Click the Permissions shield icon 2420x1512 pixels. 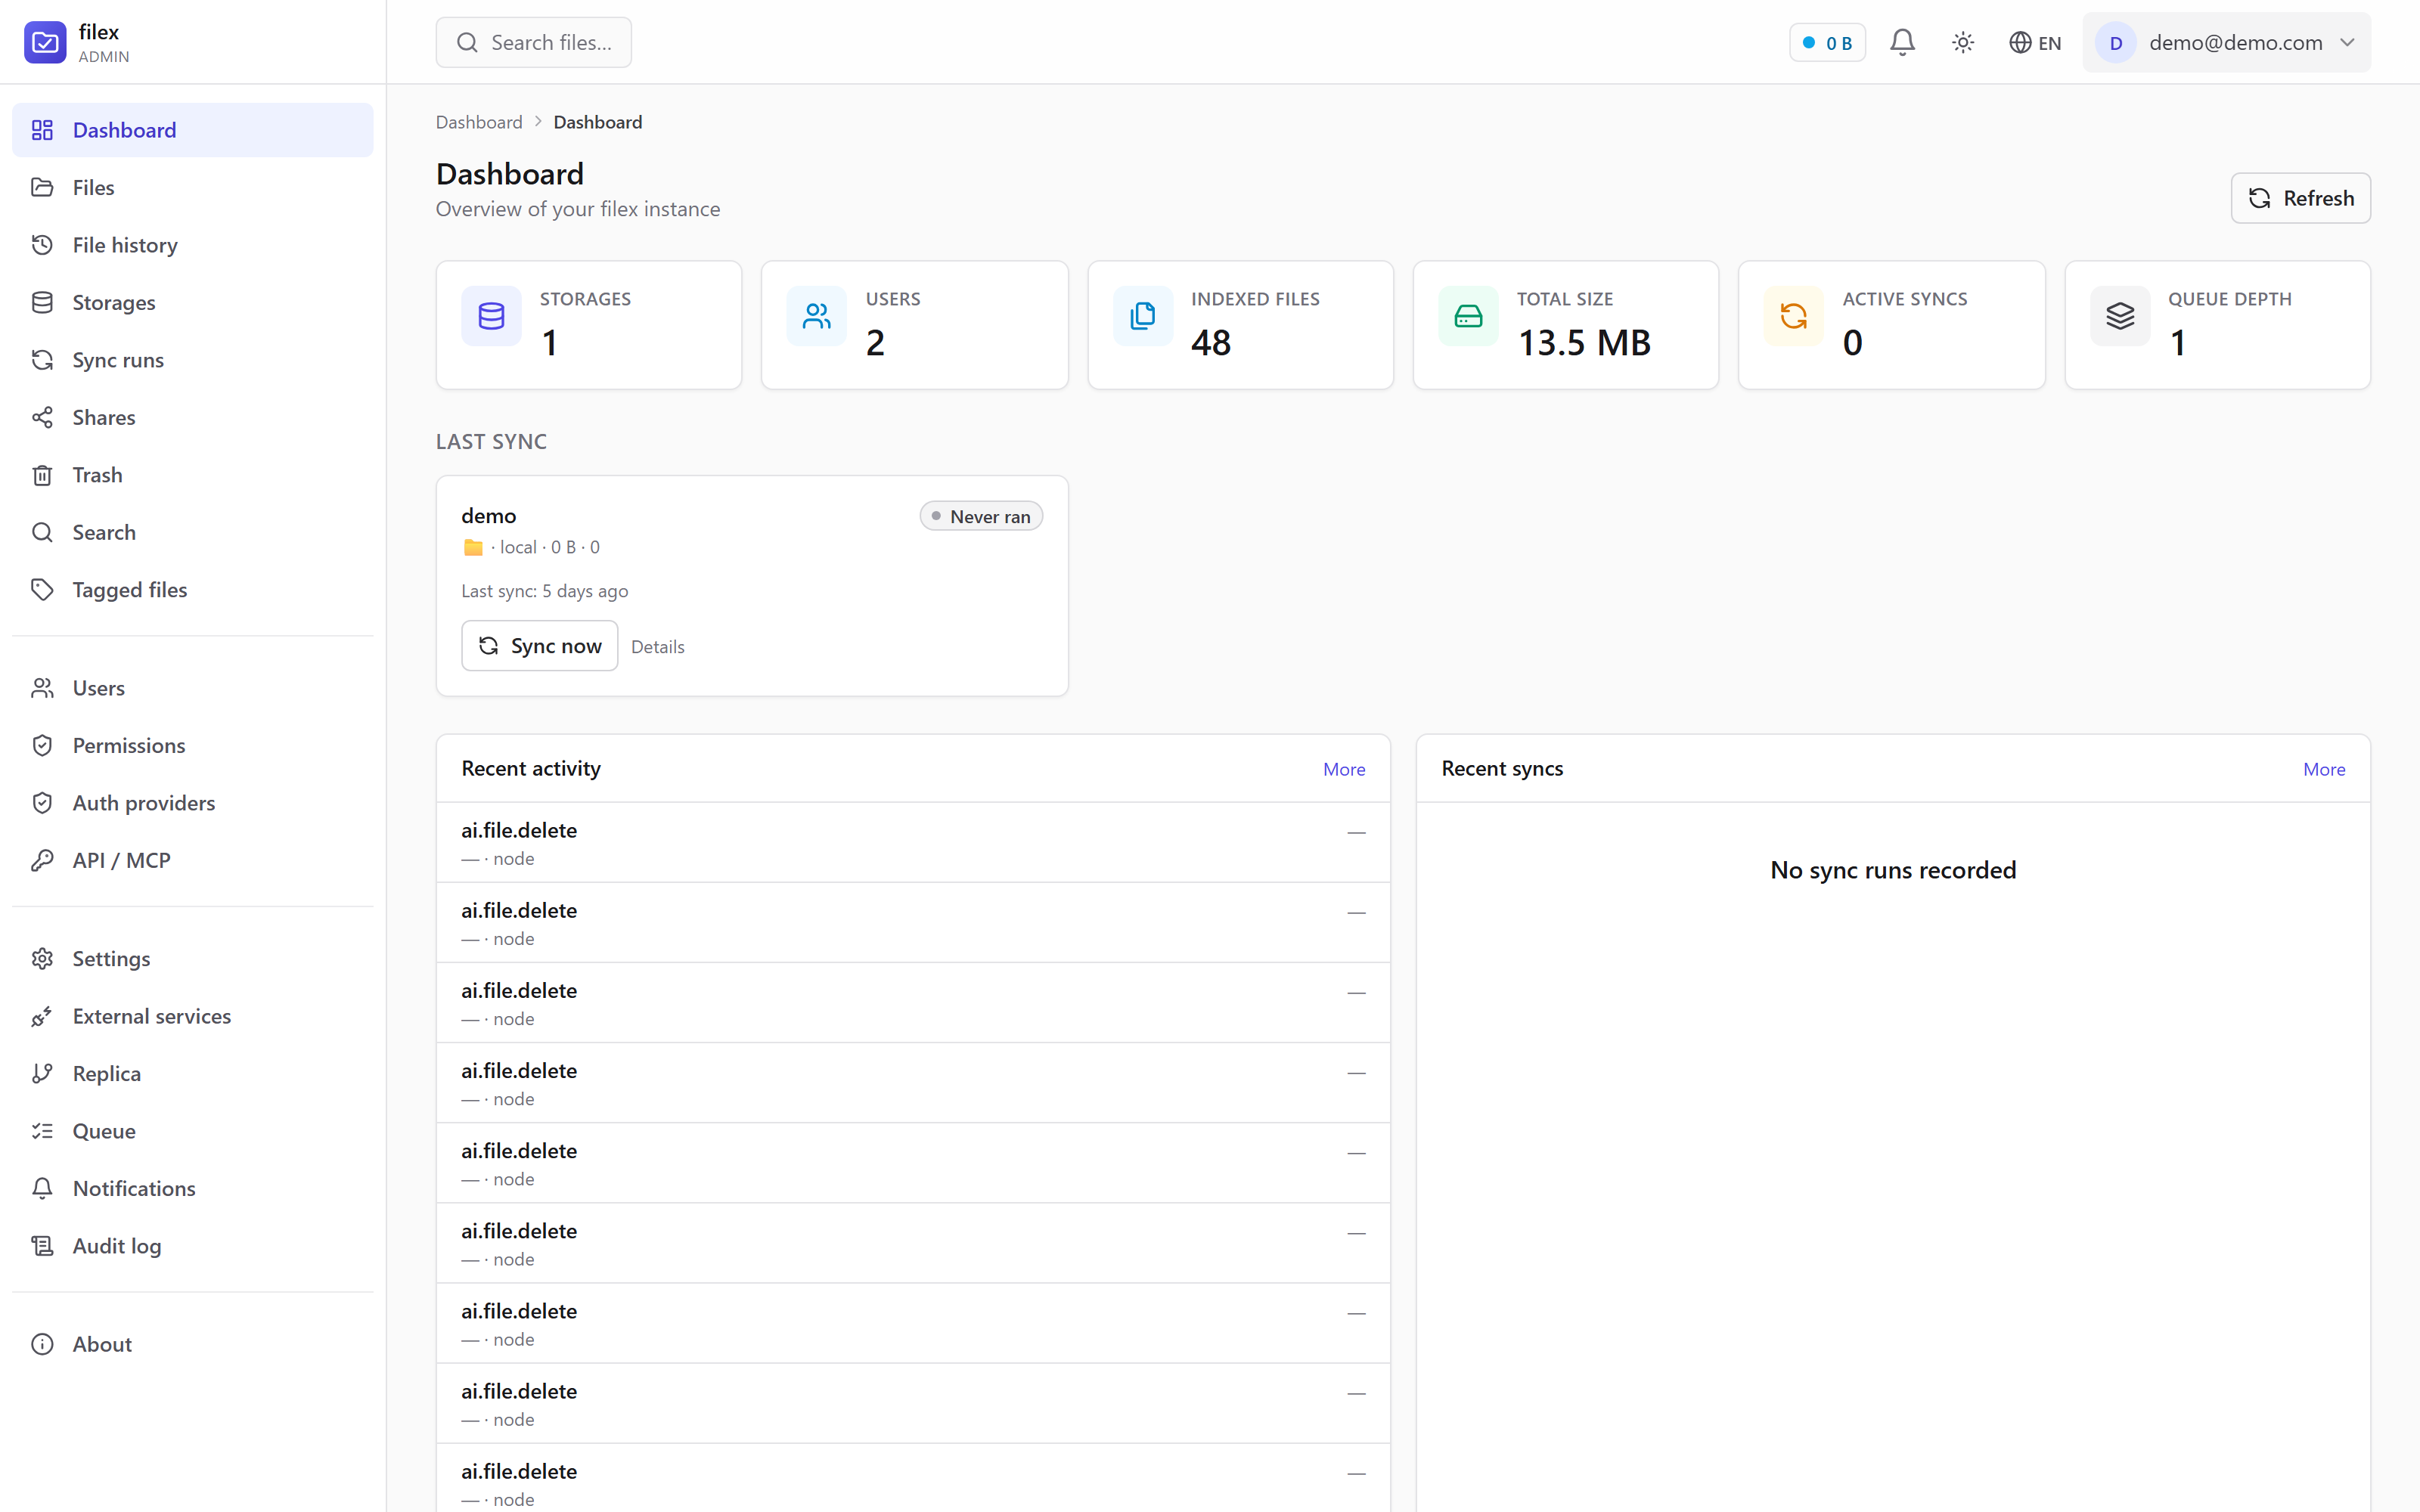(42, 745)
